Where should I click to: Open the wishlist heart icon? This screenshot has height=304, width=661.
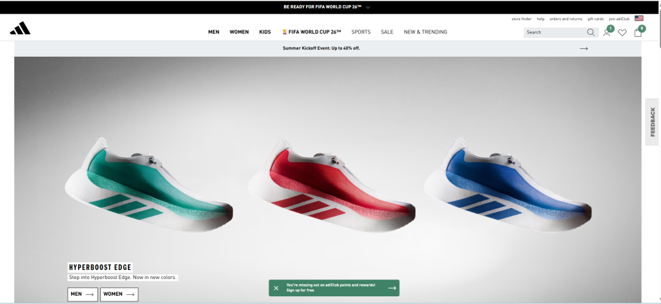622,33
